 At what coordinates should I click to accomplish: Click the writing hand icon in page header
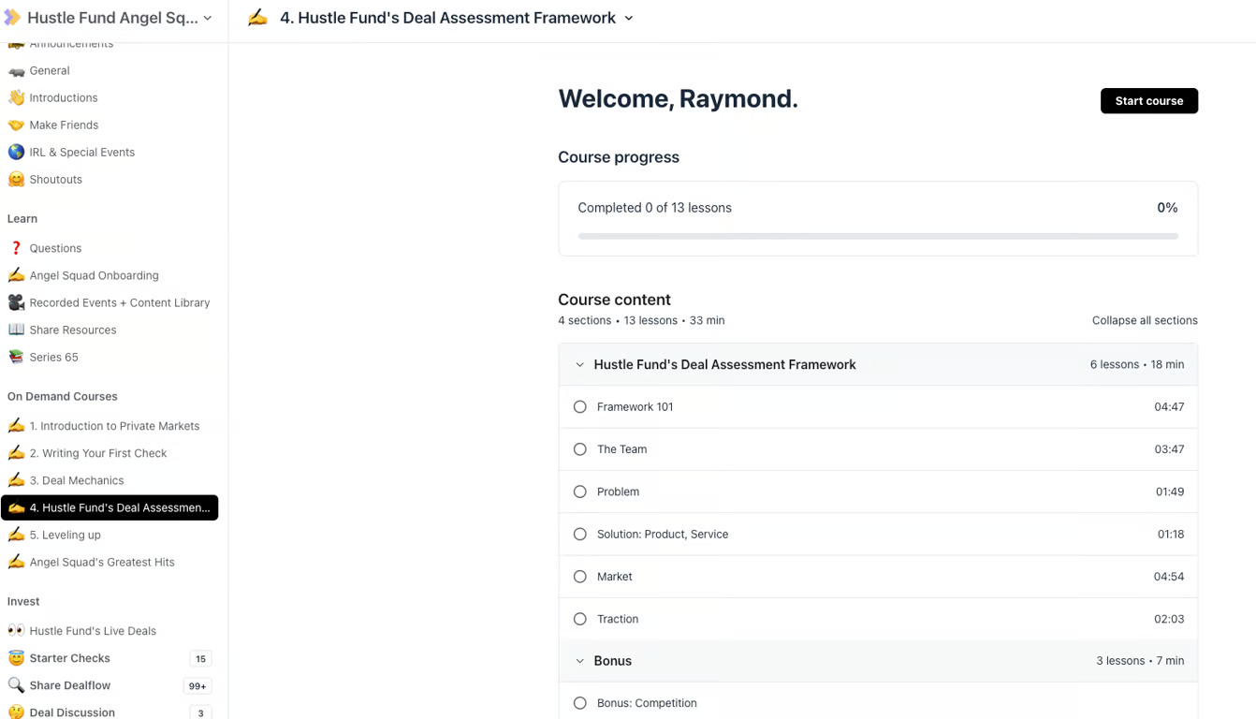click(257, 18)
